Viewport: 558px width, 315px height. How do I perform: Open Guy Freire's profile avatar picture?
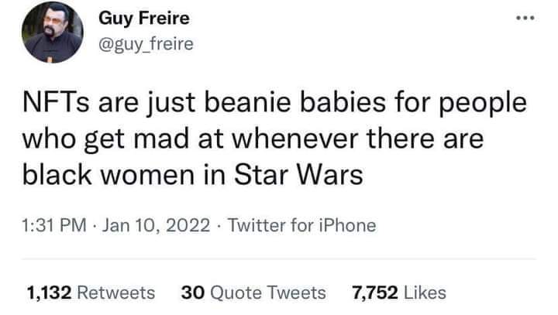point(53,32)
